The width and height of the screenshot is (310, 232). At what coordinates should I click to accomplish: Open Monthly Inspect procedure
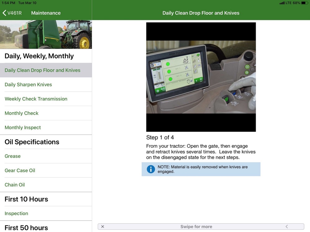tap(23, 127)
